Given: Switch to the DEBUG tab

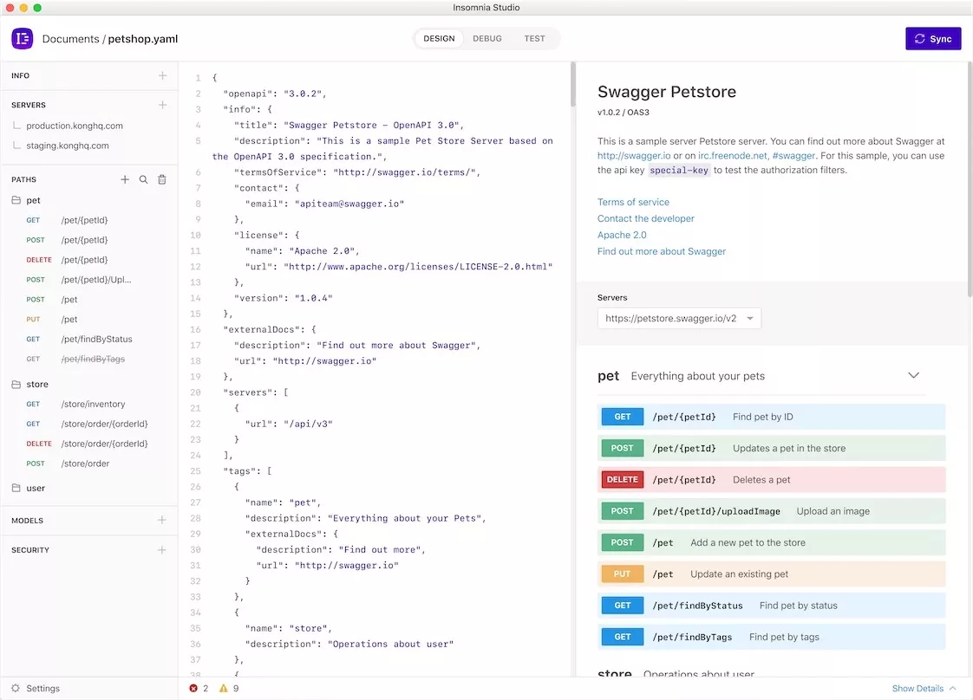Looking at the screenshot, I should 487,38.
